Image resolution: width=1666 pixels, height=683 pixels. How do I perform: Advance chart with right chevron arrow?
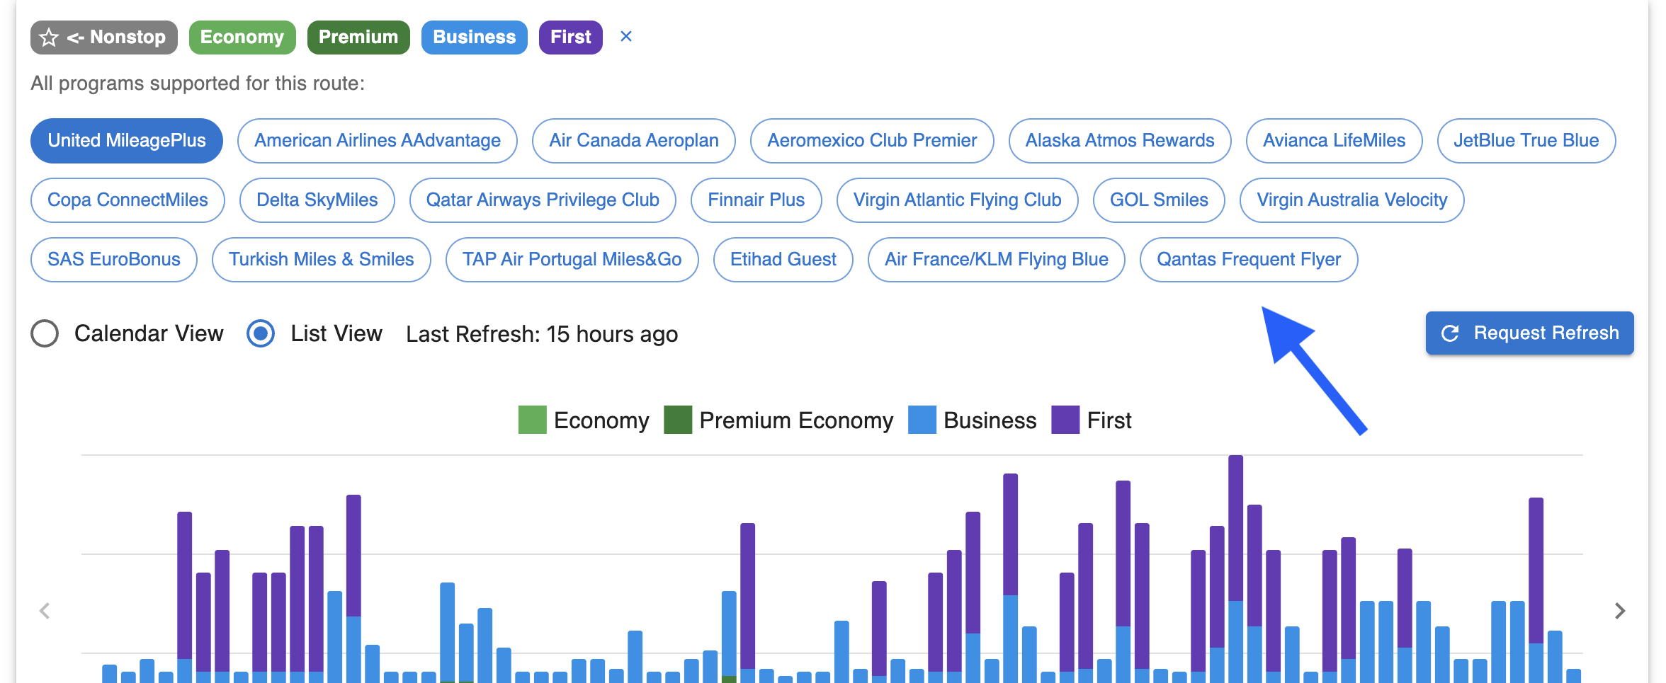pyautogui.click(x=1620, y=611)
